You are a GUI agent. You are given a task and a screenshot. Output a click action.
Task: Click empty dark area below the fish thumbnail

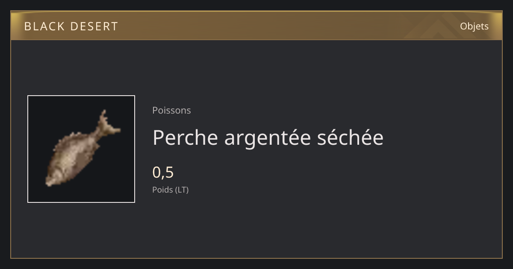click(81, 231)
